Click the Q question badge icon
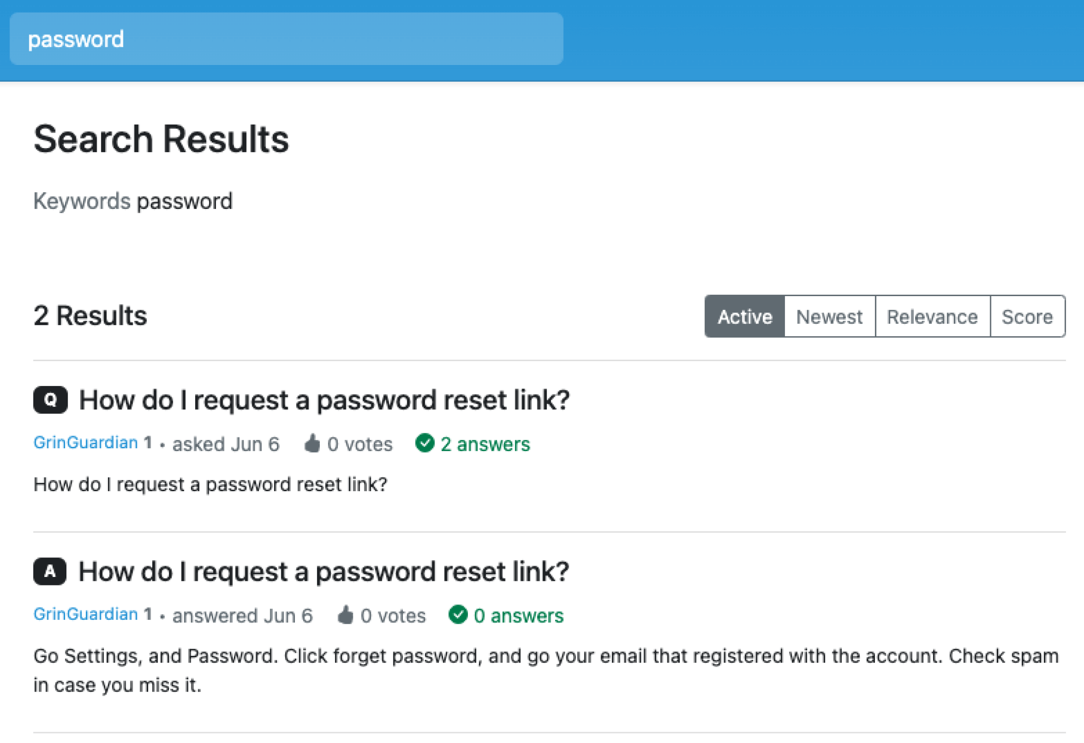This screenshot has height=743, width=1084. [51, 400]
